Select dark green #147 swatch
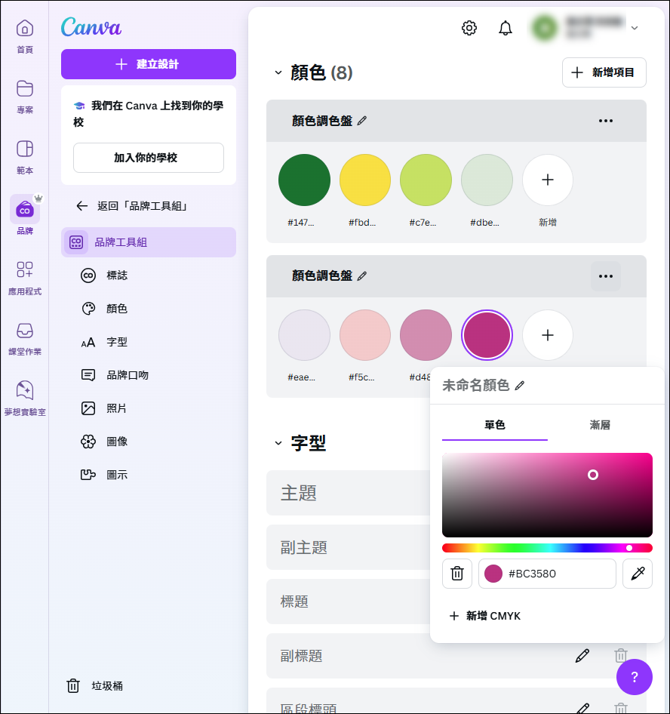The height and width of the screenshot is (714, 670). pos(304,180)
